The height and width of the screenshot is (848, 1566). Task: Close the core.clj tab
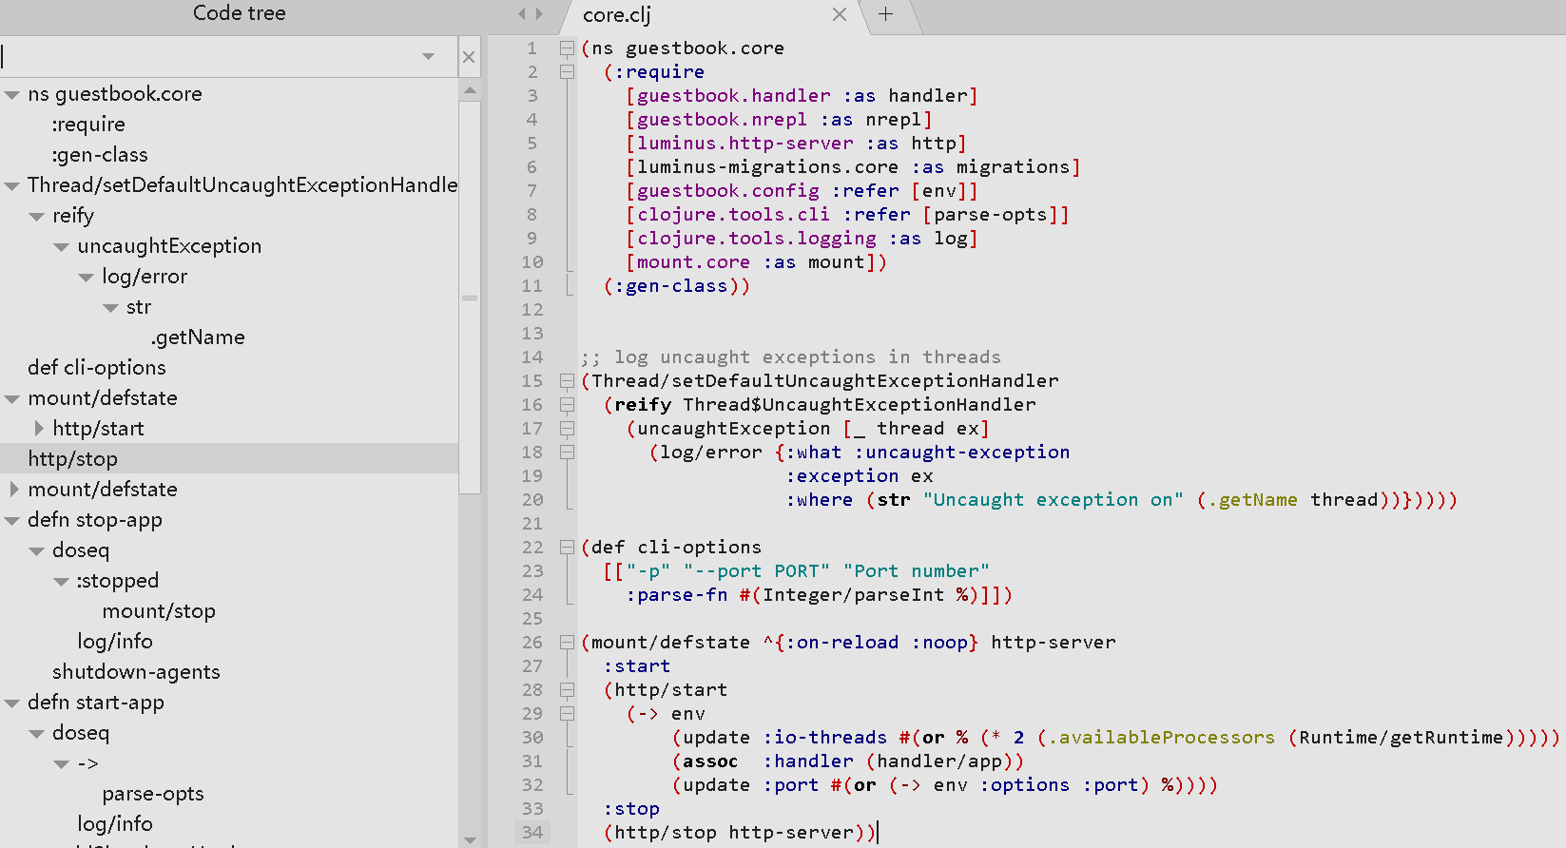[x=839, y=14]
